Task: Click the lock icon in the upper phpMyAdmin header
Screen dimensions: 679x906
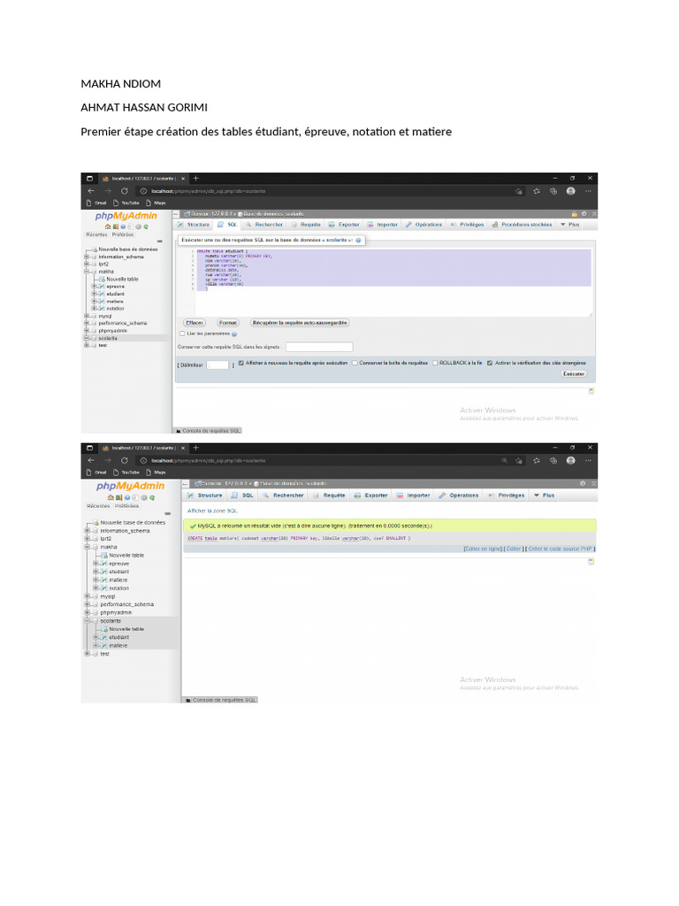Action: (x=575, y=214)
